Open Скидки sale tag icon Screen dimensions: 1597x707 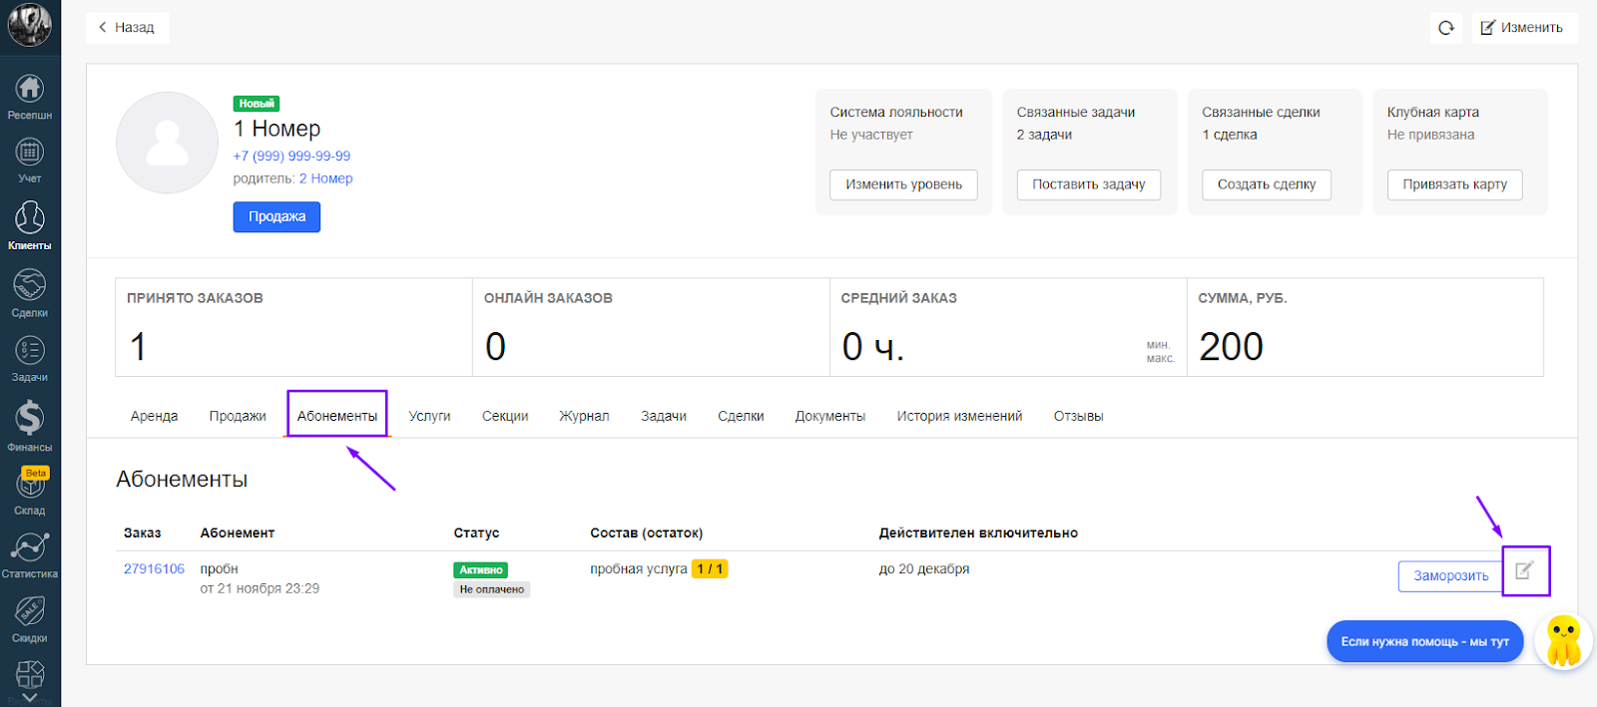click(x=30, y=618)
